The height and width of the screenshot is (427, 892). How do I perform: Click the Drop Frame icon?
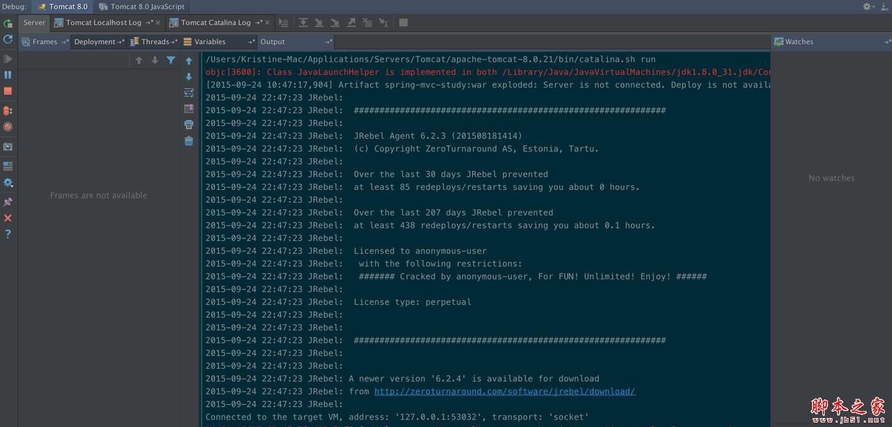click(367, 22)
